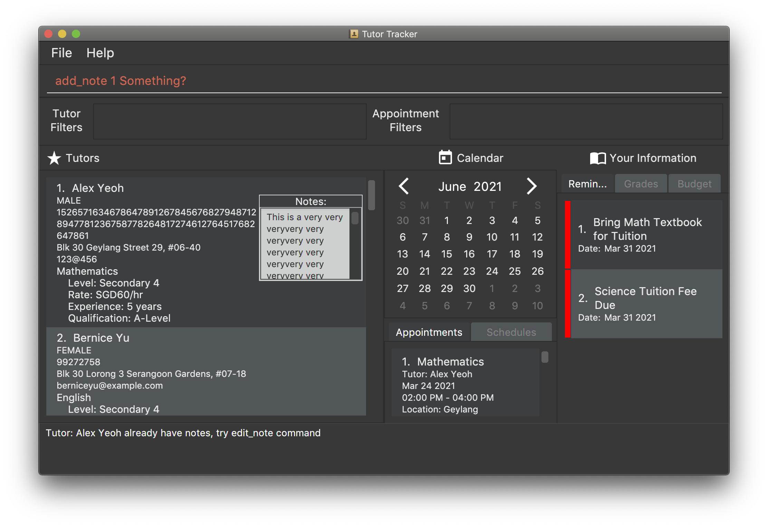The width and height of the screenshot is (768, 526).
Task: Click the red bar on Science Tuition Fee reminder
Action: click(567, 304)
